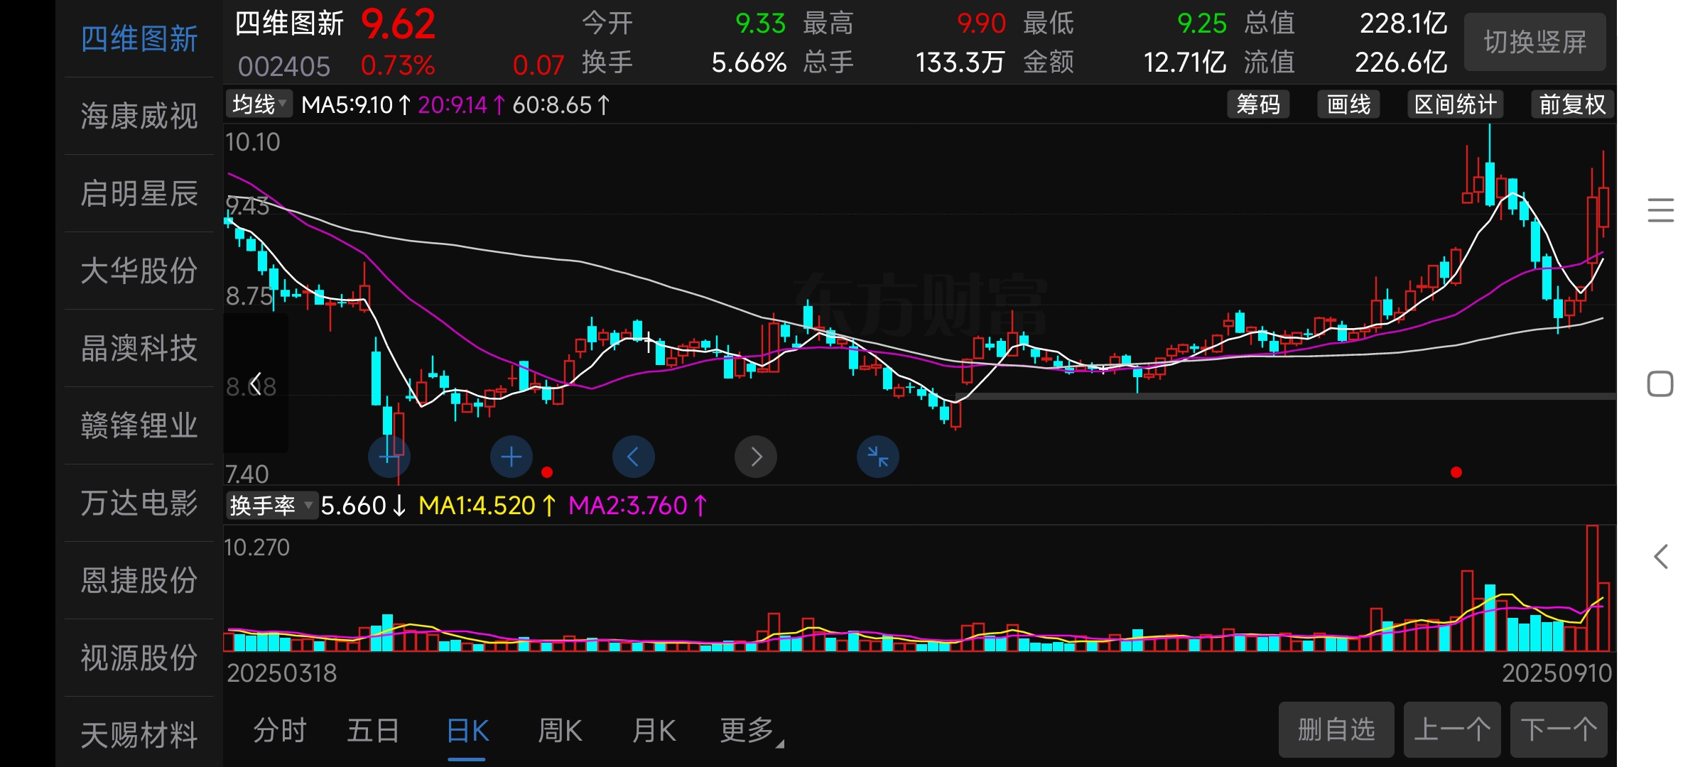Screen dimensions: 1705x767
Task: Tap the MA2:3.760 turnover label
Action: (x=637, y=506)
